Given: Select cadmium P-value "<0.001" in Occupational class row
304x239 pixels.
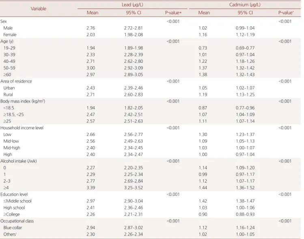Looking at the screenshot, I should (x=285, y=221).
